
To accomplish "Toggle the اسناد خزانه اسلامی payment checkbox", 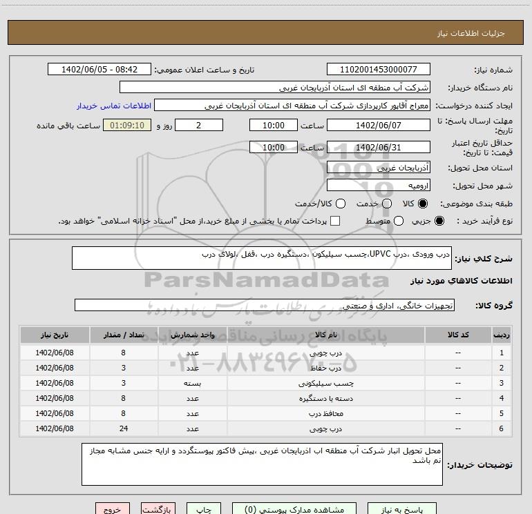I will [x=335, y=221].
